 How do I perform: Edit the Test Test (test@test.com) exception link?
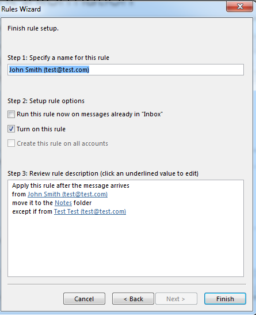point(90,211)
